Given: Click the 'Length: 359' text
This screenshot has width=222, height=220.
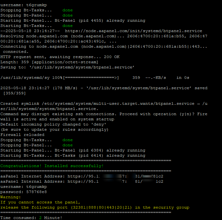Looking at the screenshot, I should (x=15, y=62).
